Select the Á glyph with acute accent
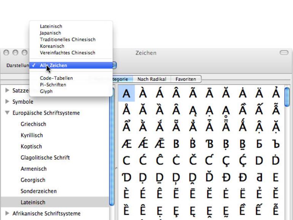This screenshot has width=293, height=220. coord(159,93)
